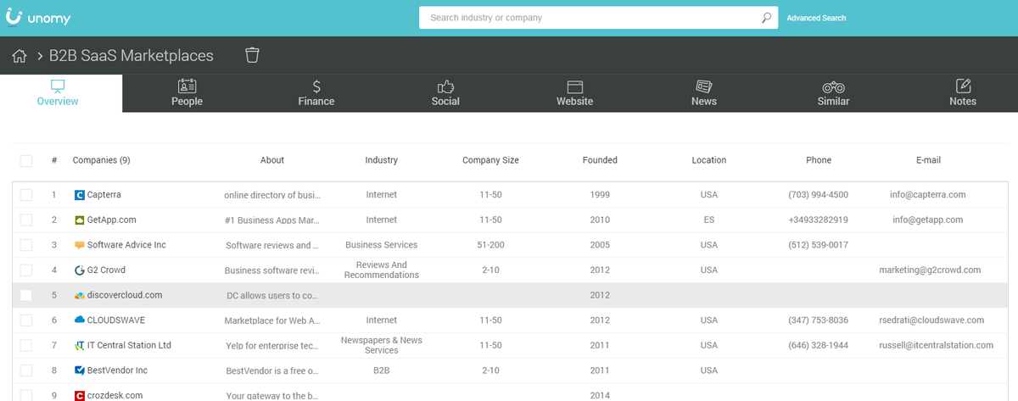This screenshot has width=1018, height=401.
Task: Click the E-mail column header
Action: (x=928, y=160)
